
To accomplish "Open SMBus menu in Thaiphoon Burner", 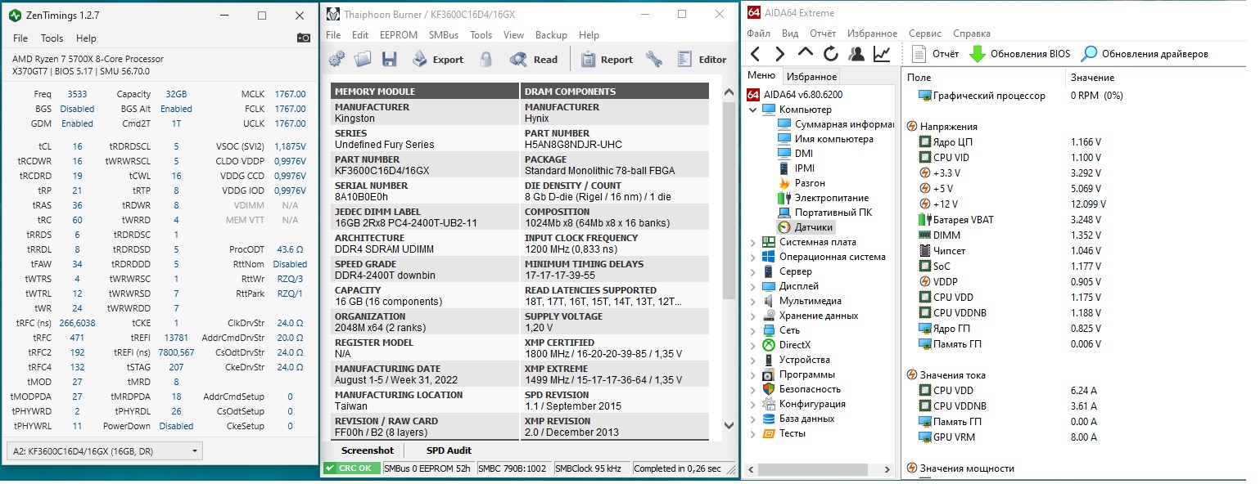I will coord(444,35).
